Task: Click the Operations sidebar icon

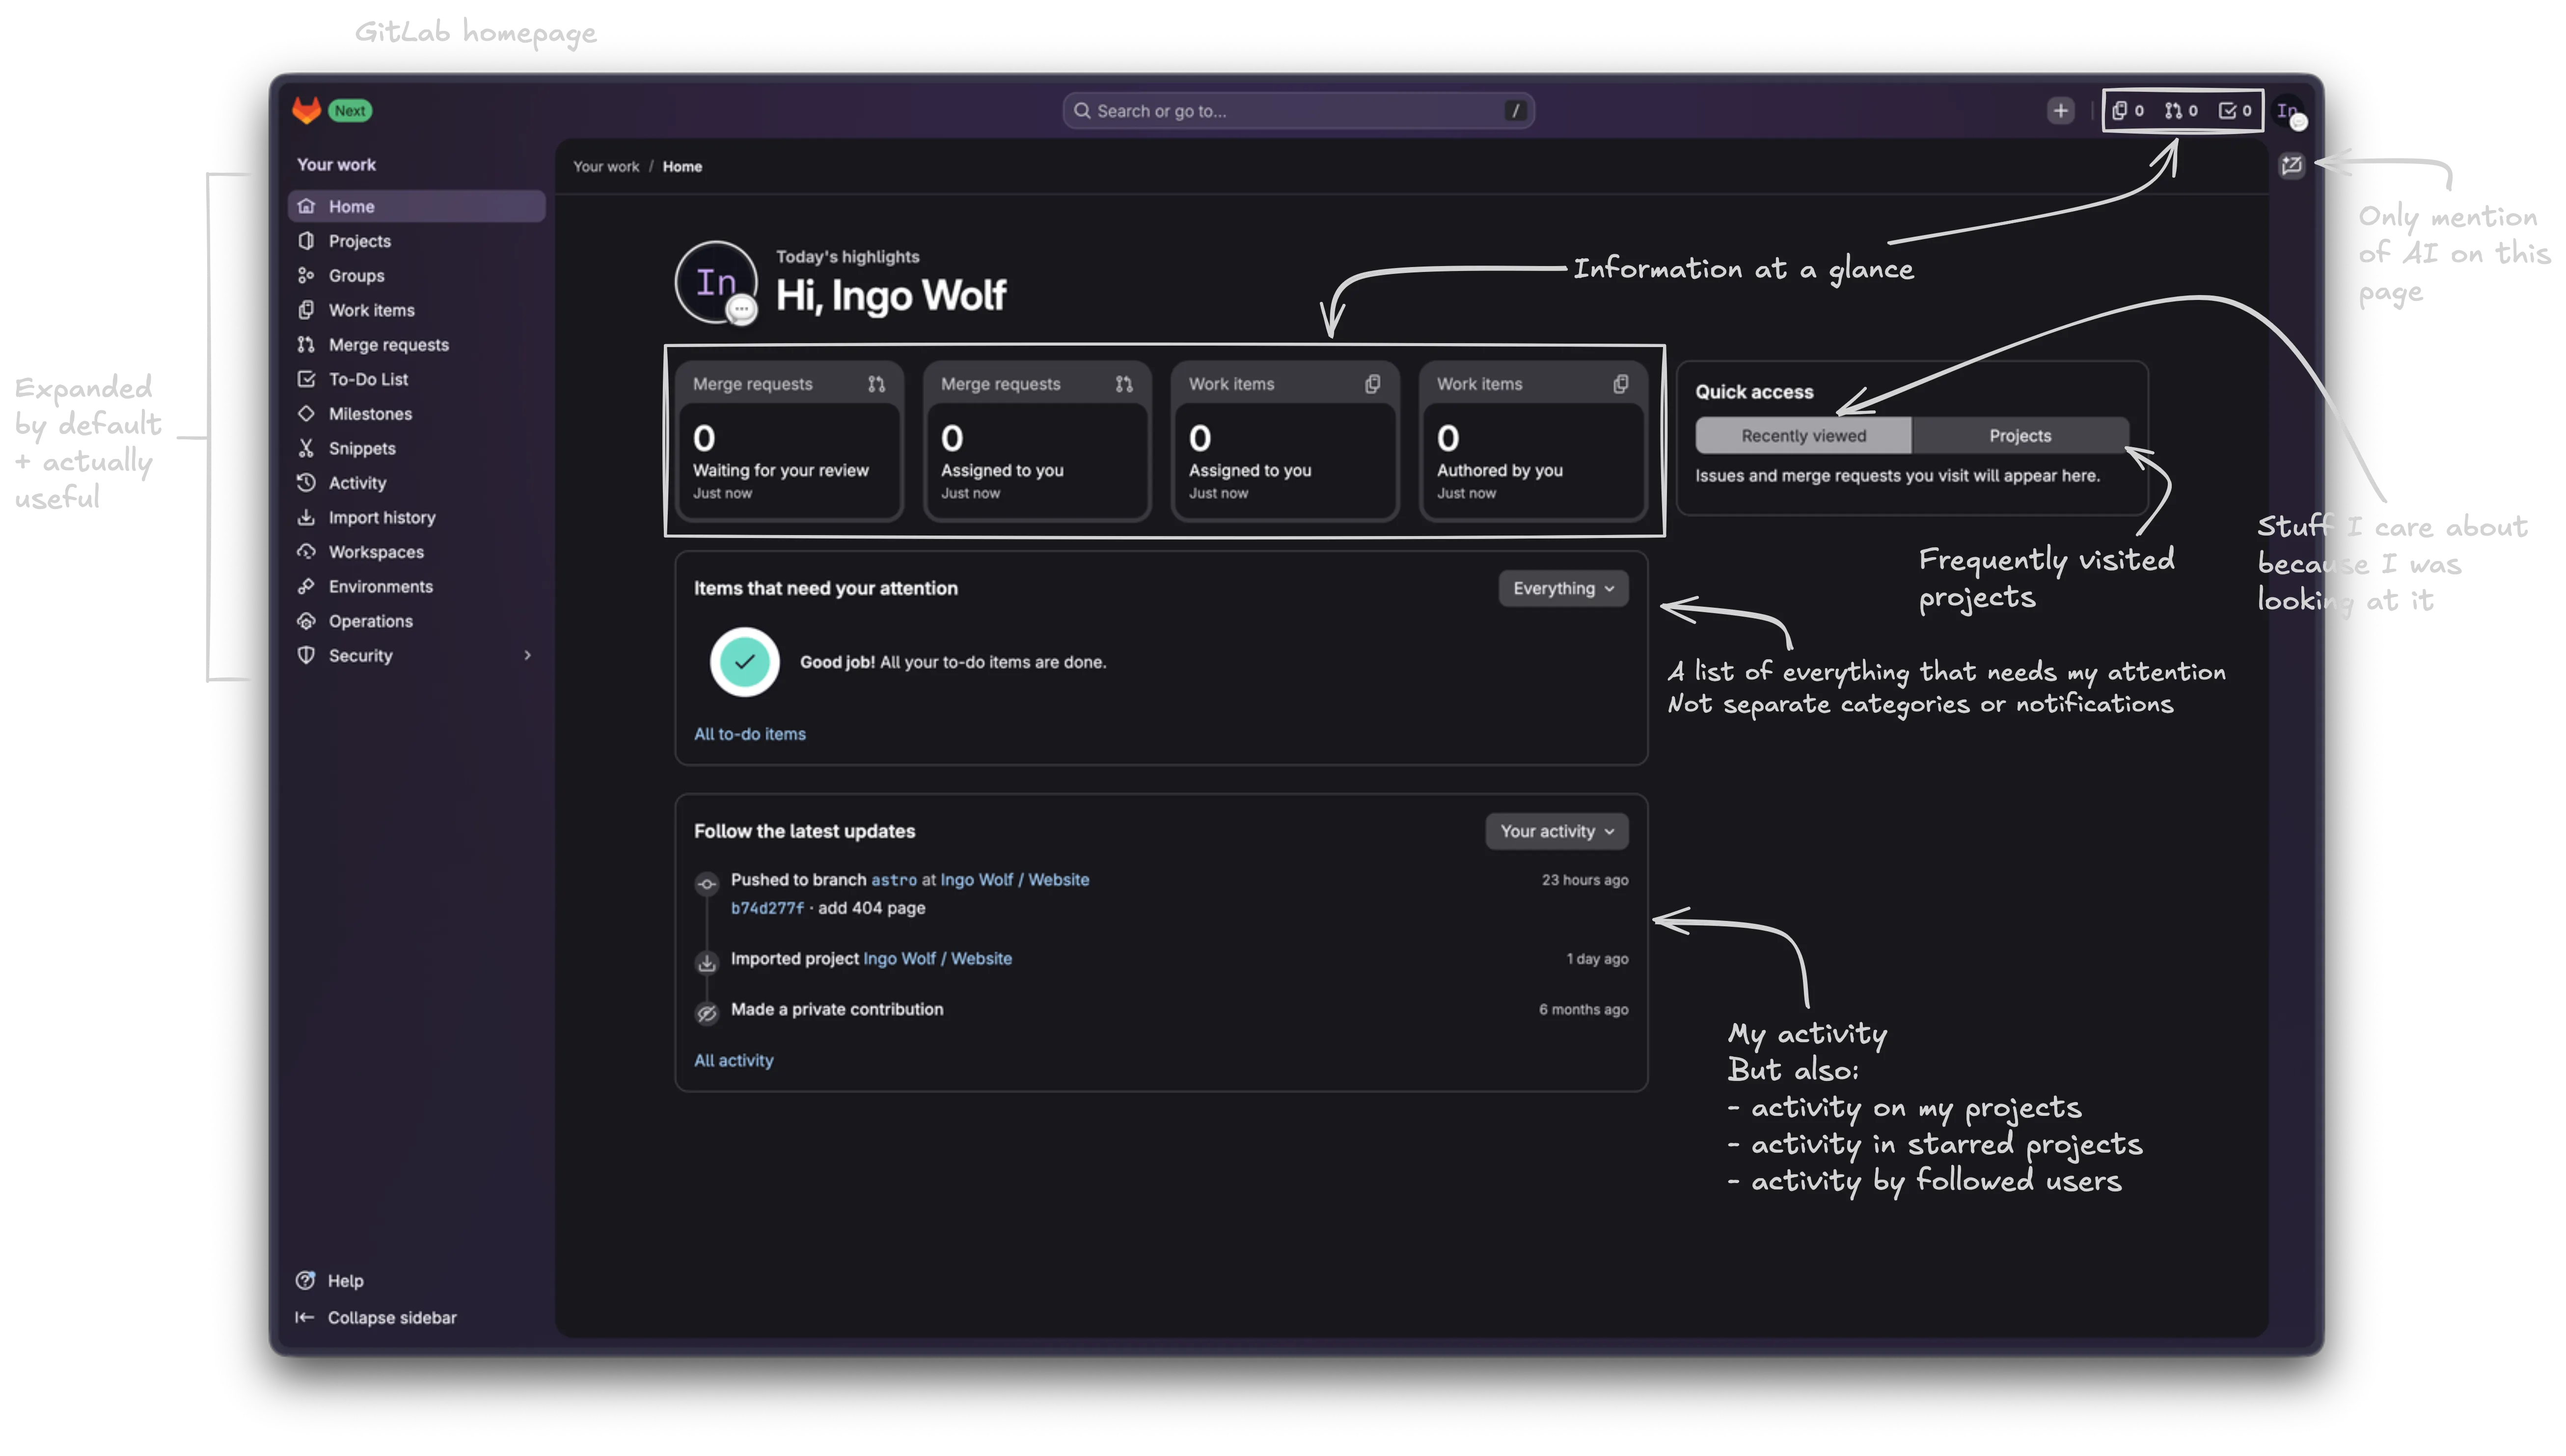Action: coord(306,620)
